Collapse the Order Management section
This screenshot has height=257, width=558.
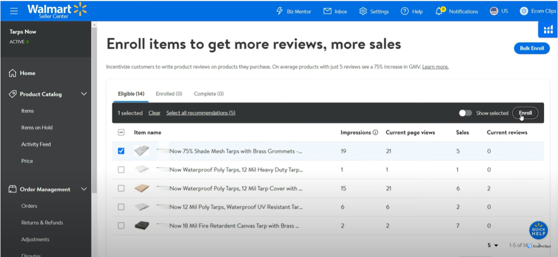click(84, 189)
